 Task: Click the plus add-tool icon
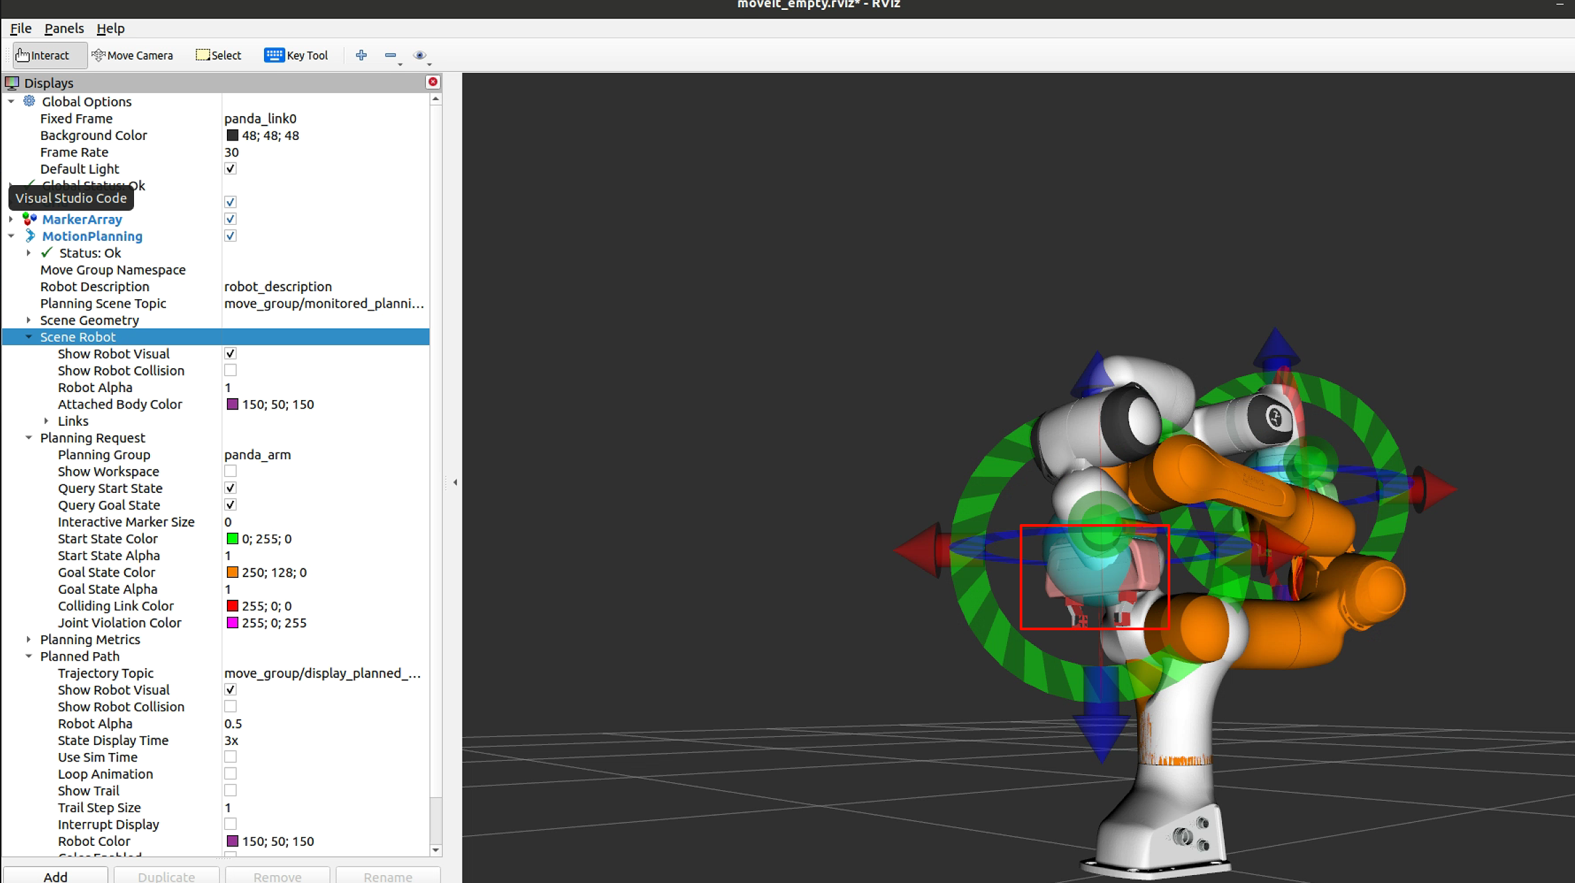pos(361,55)
